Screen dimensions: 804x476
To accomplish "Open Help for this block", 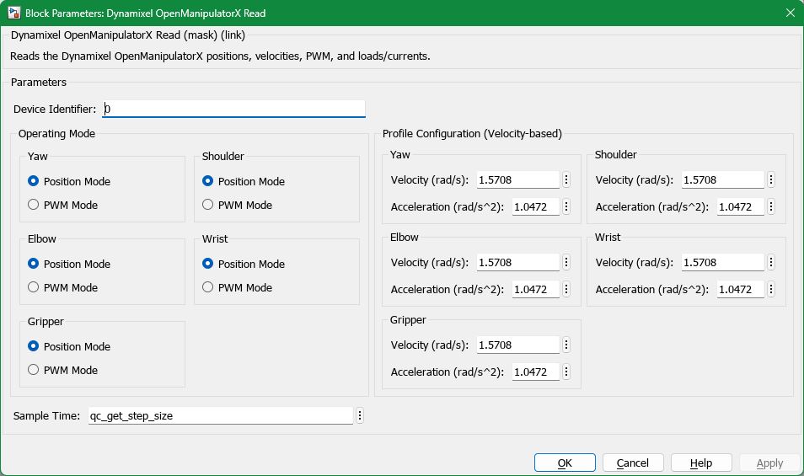I will [700, 463].
